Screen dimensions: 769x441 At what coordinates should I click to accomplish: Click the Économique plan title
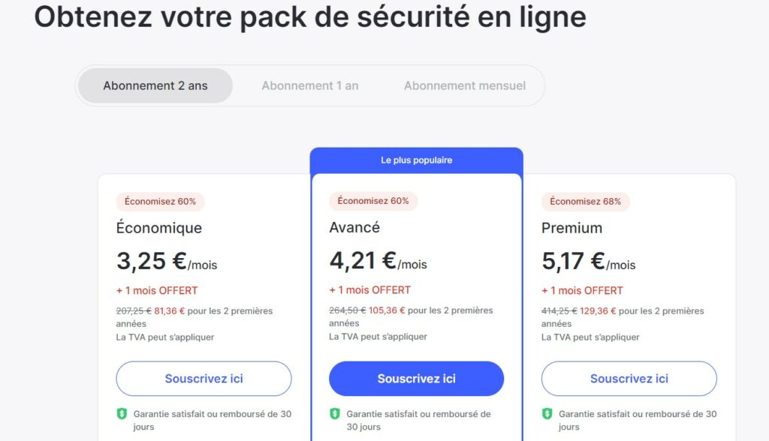pyautogui.click(x=158, y=227)
